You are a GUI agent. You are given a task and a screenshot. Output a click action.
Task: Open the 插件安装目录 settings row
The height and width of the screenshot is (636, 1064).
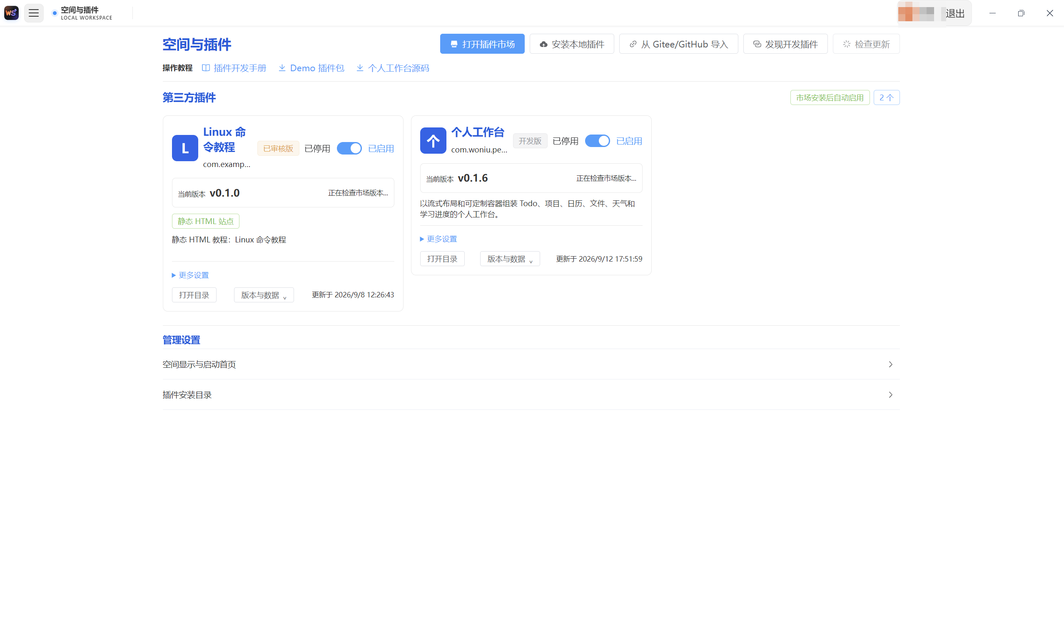(x=531, y=395)
